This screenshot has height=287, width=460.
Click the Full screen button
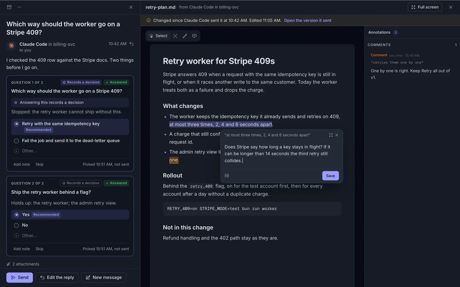(x=425, y=7)
